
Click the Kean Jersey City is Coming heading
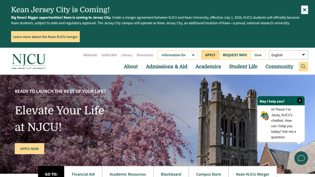[x=60, y=10]
